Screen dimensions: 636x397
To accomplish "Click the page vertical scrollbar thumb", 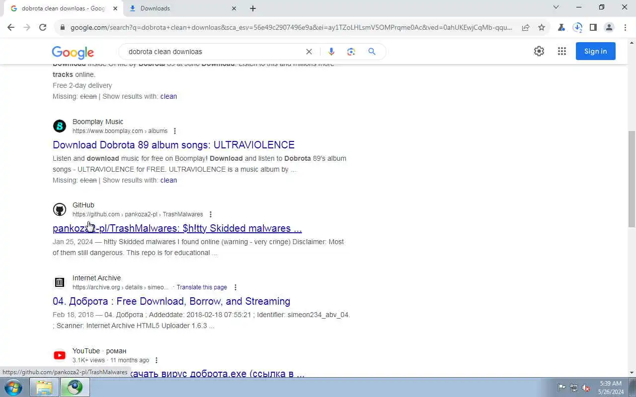I will (x=632, y=179).
